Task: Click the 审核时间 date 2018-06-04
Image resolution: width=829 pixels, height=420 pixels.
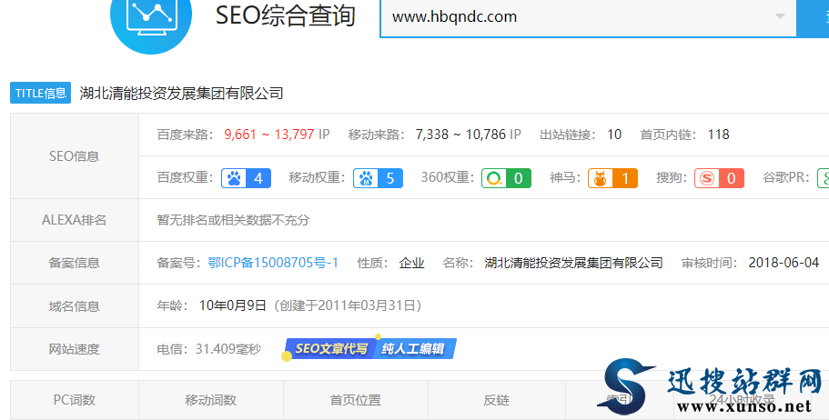Action: pyautogui.click(x=784, y=263)
